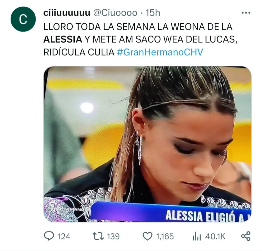Open the @Ciuoooo handle link
Viewport: 262px width, 251px height.
coord(115,13)
